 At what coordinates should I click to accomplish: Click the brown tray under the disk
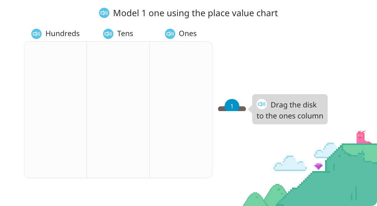pos(232,109)
